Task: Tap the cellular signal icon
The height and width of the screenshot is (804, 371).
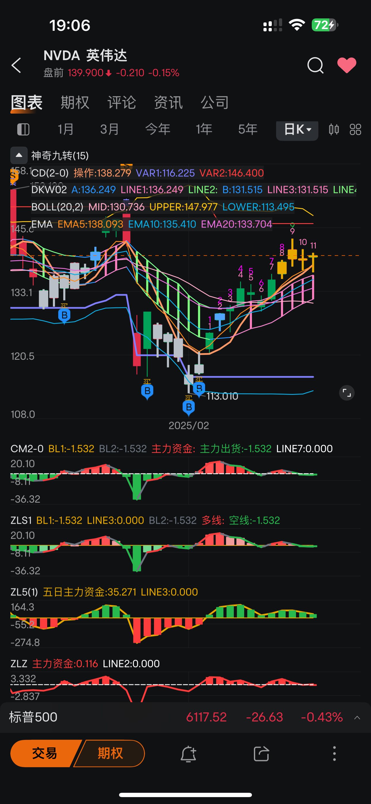Action: [x=272, y=25]
